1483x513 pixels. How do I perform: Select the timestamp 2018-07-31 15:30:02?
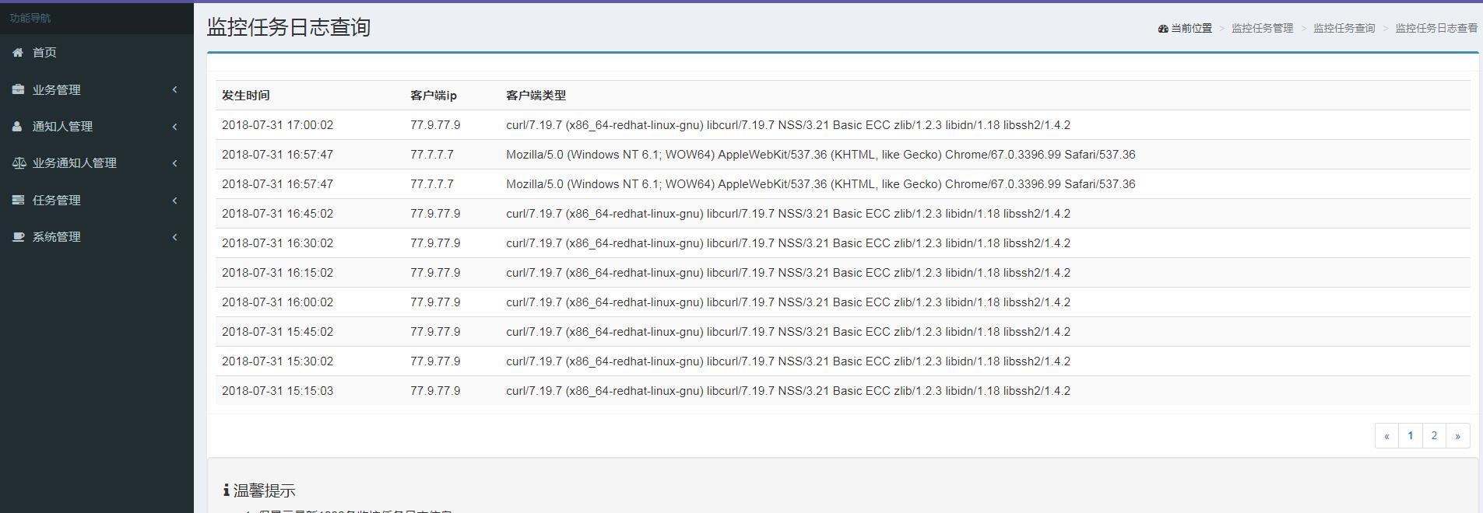tap(277, 361)
